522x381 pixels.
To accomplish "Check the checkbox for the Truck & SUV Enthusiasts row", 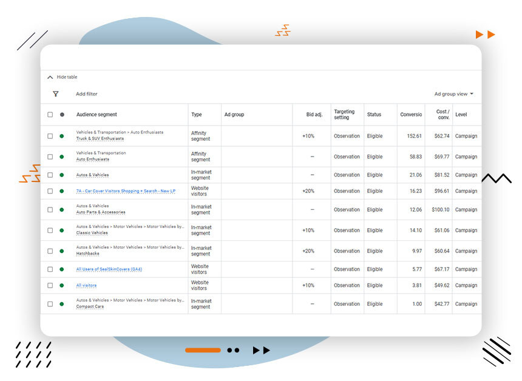I will pos(50,136).
